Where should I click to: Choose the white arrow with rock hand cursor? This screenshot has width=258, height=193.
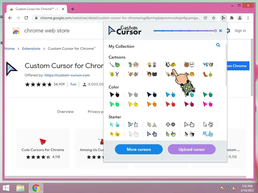pos(208,125)
